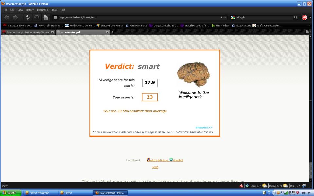Show hidden system tray icons
This screenshot has width=314, height=196.
pos(274,193)
